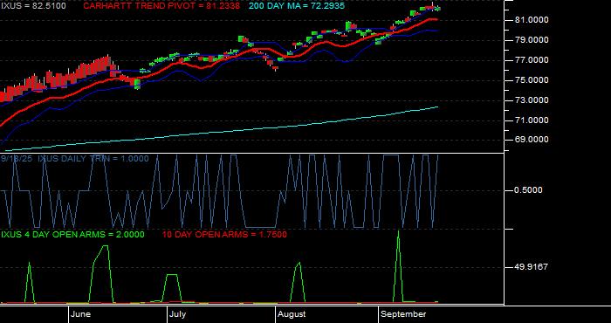Click the tallest green ARMS spike in September
The height and width of the screenshot is (323, 611).
[398, 265]
